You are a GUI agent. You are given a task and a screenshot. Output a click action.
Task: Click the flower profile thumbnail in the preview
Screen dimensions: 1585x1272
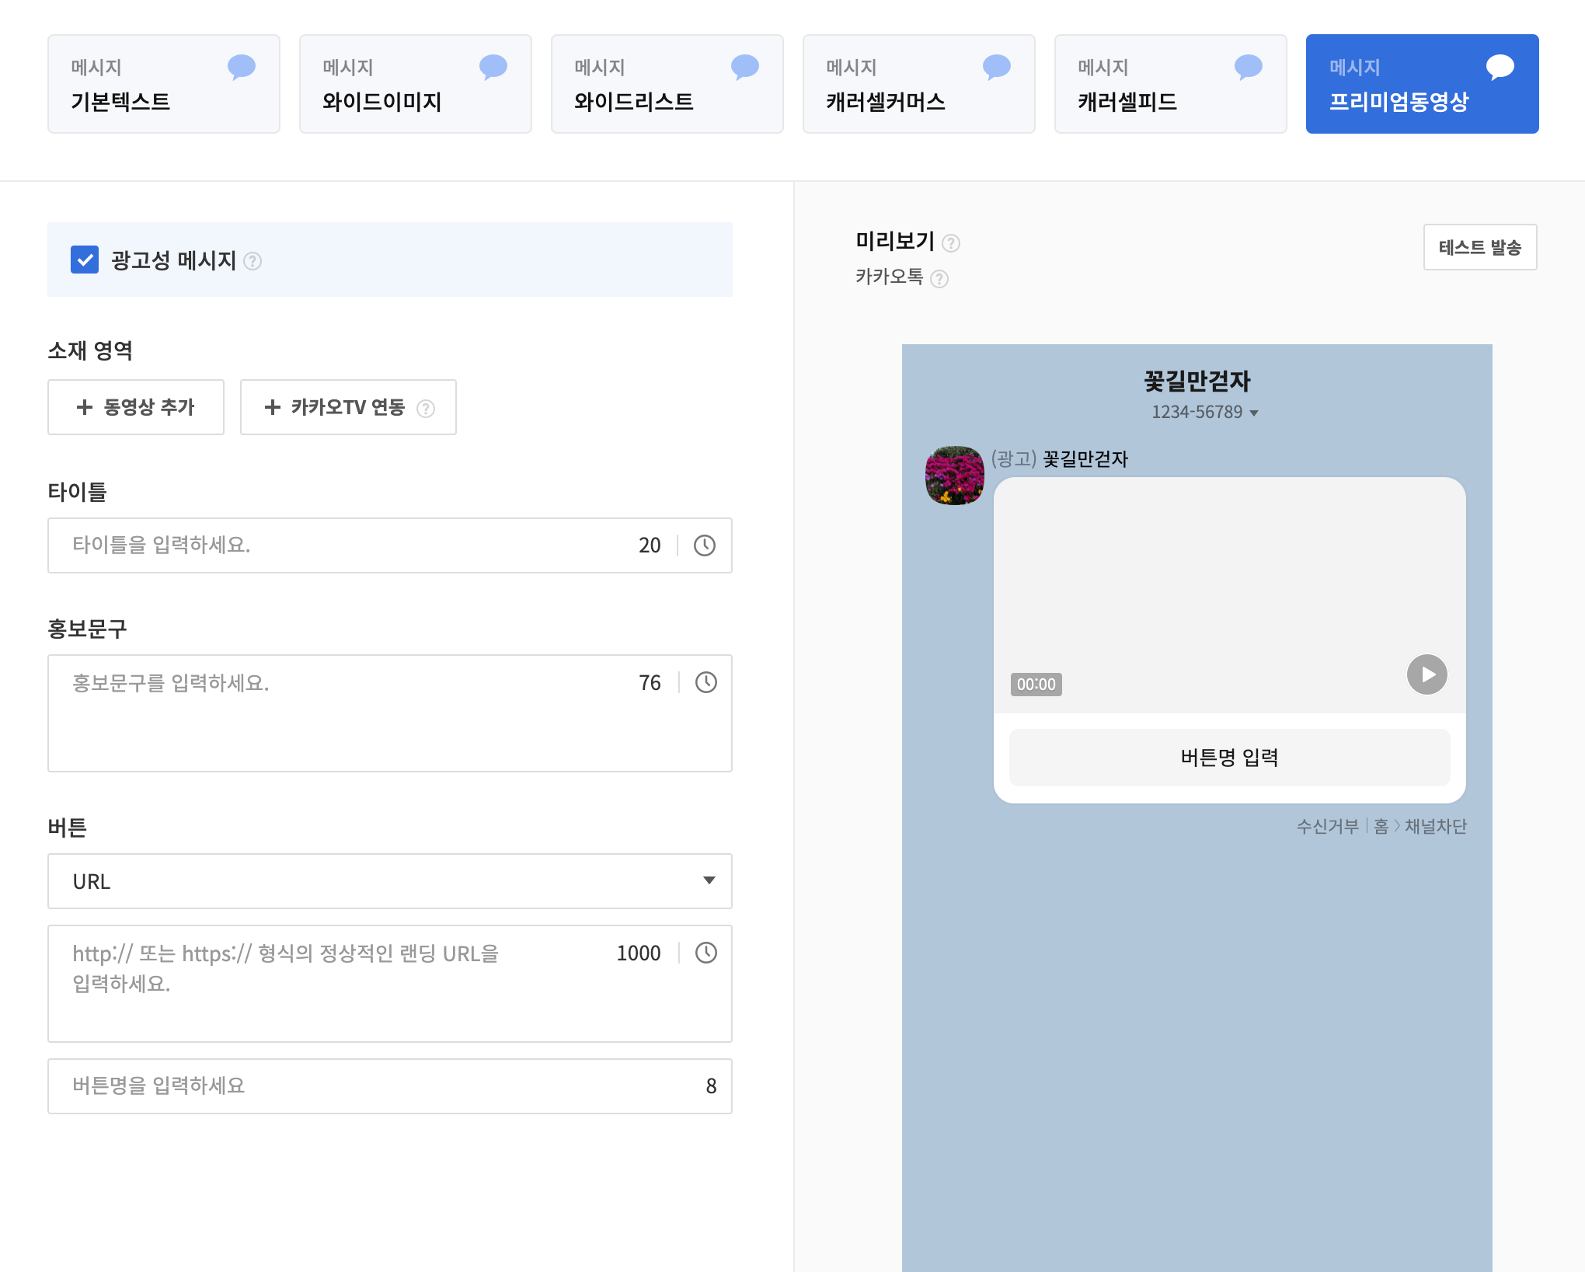click(954, 476)
